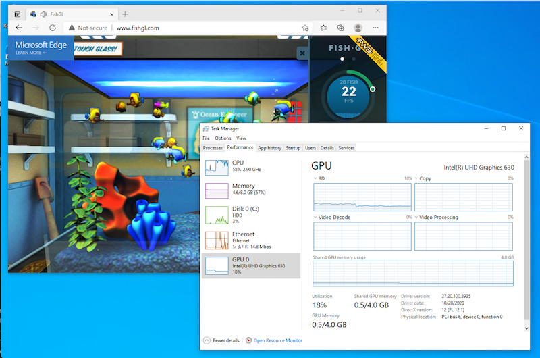This screenshot has width=540, height=358.
Task: Click the browser back arrow
Action: [18, 28]
